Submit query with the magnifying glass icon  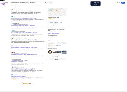pyautogui.click(x=52, y=3)
